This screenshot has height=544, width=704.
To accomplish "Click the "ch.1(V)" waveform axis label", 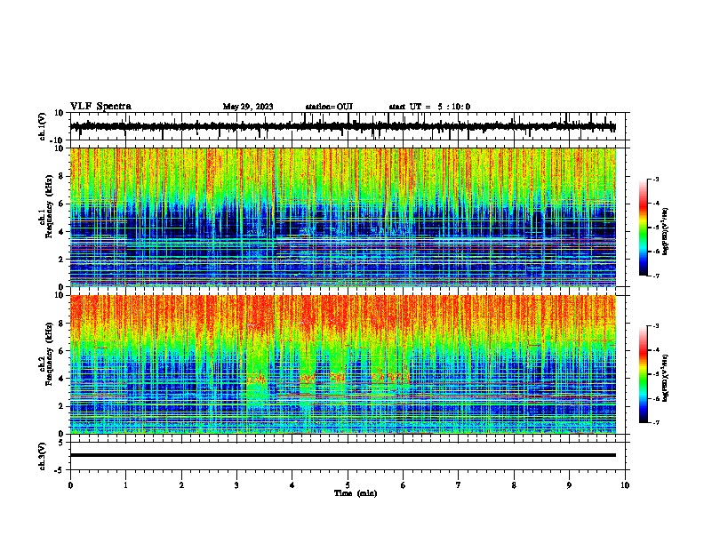I will pos(42,126).
